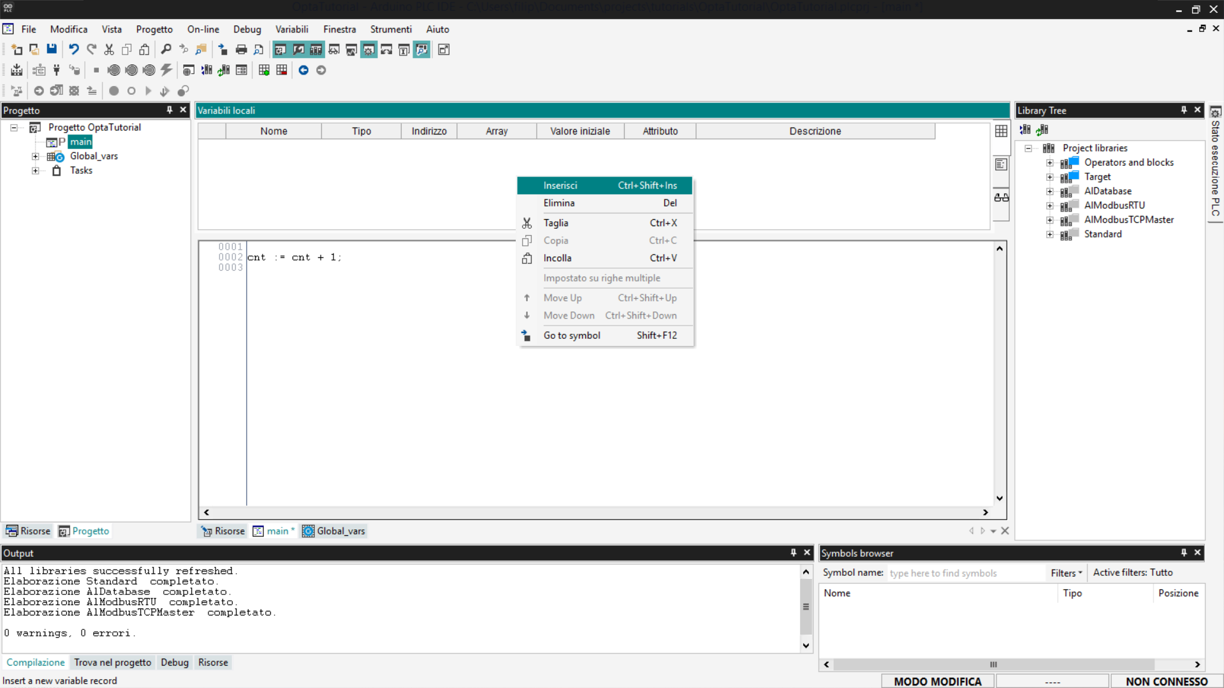Click the Connect to target plug icon
1224x688 pixels.
point(57,70)
